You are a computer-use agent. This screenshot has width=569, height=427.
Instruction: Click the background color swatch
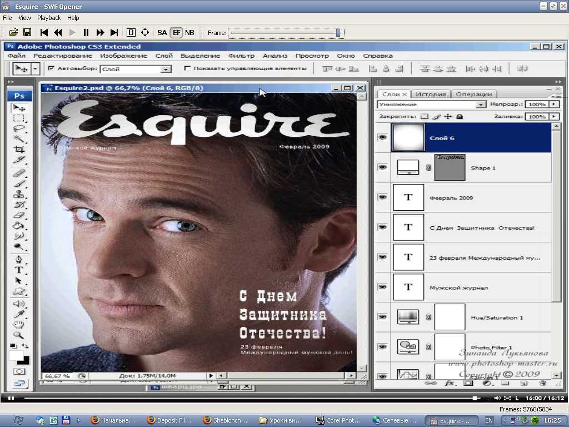click(26, 360)
